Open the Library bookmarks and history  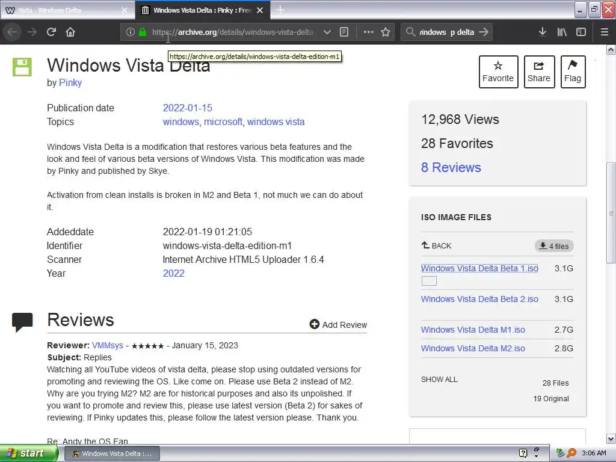562,32
